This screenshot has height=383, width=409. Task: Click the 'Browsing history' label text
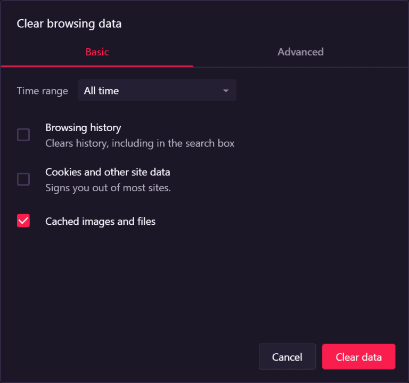83,128
